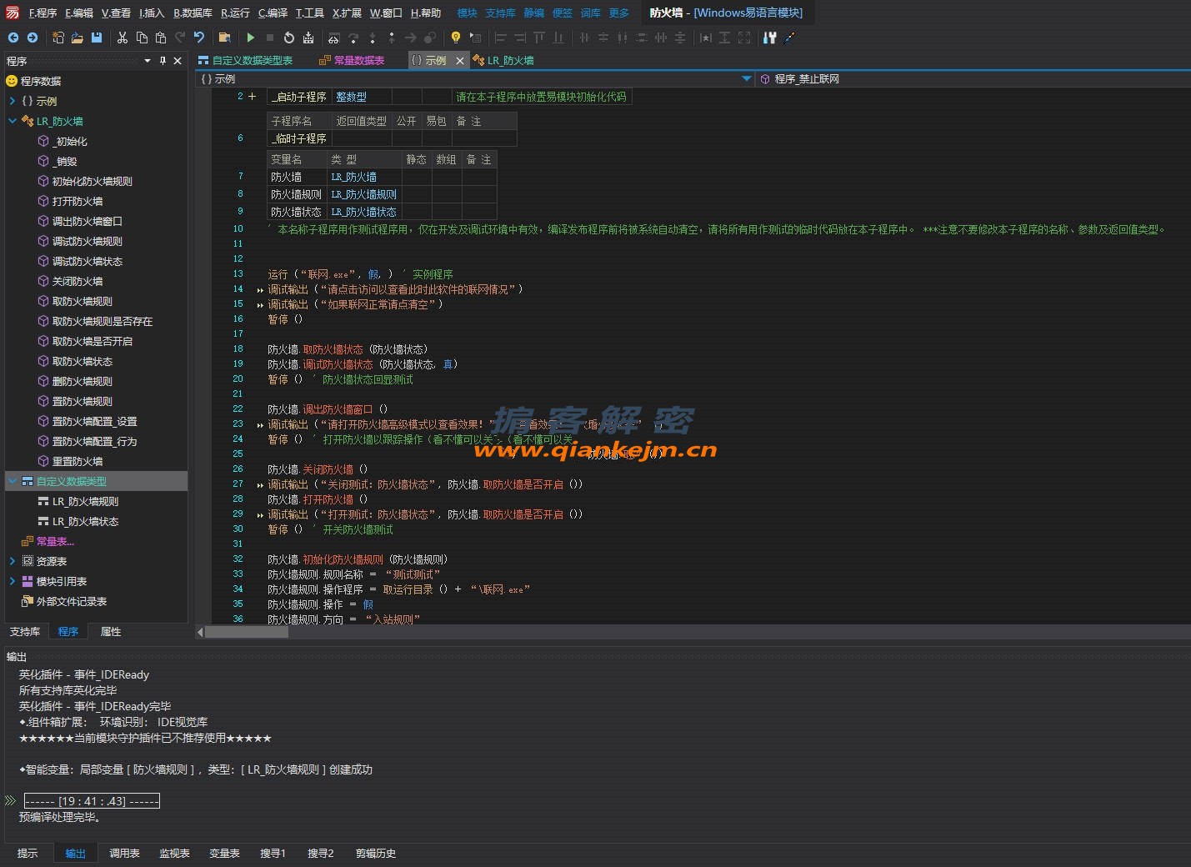Screen dimensions: 1191x867
Task: Click the navigate forward arrow icon
Action: [32, 38]
